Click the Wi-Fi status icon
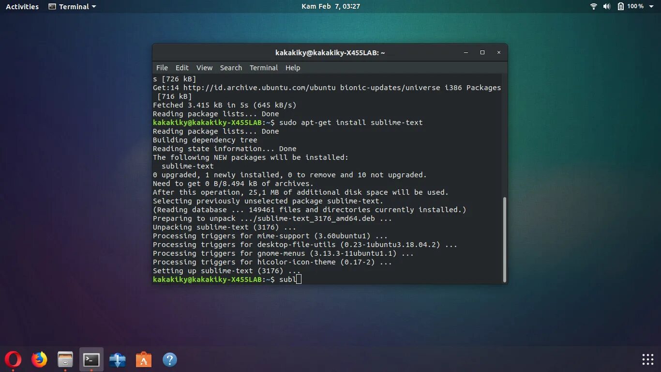Screen dimensions: 661x372 click(594, 6)
